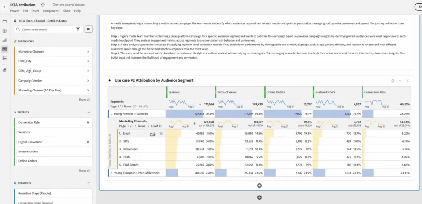Expand the CRM_City dimension chevron
The image size is (422, 204).
click(x=88, y=61)
